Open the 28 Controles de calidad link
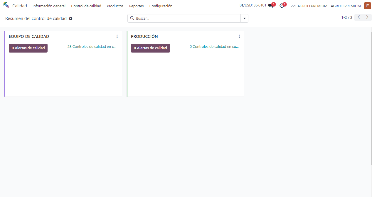This screenshot has width=372, height=197. [92, 47]
